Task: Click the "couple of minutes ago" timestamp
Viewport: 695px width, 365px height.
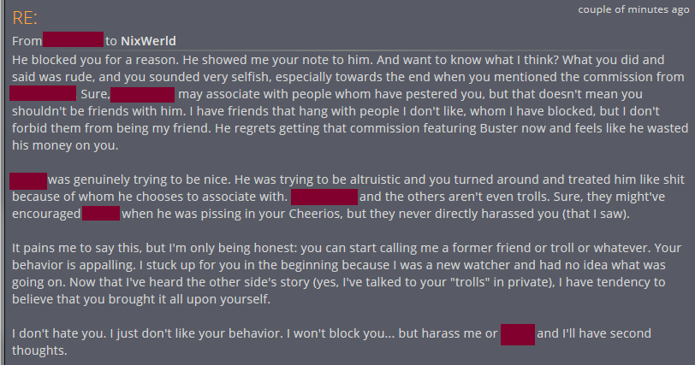Action: [632, 9]
